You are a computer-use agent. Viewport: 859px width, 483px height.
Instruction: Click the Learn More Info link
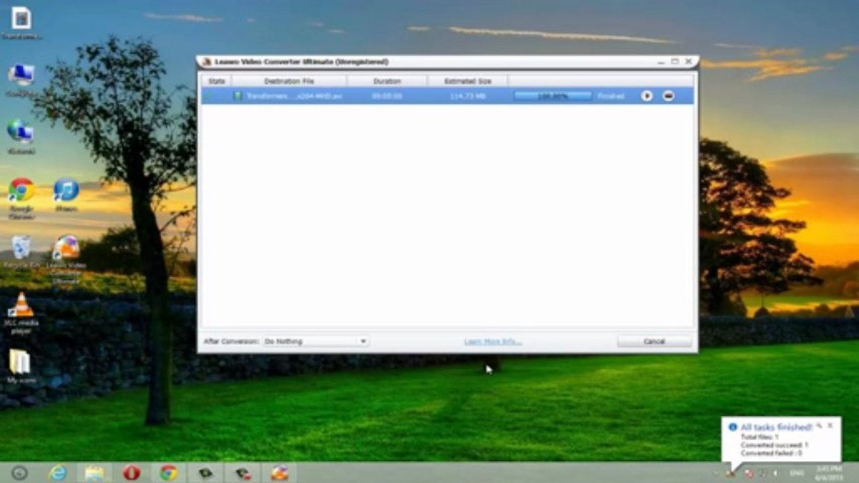click(x=492, y=341)
